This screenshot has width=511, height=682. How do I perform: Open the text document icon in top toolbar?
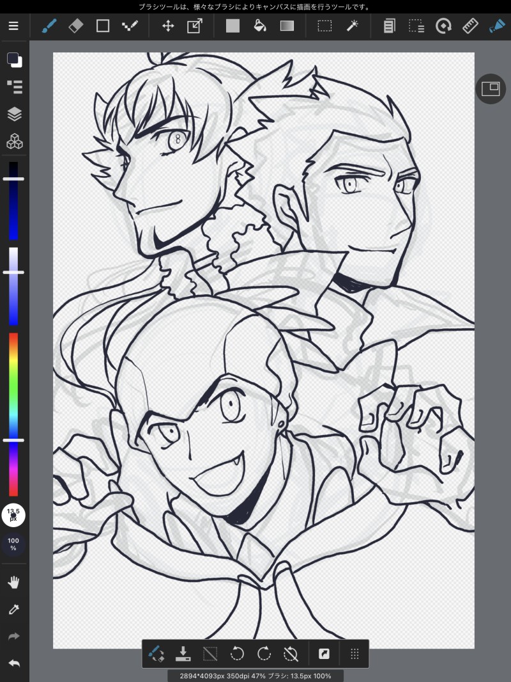[390, 26]
